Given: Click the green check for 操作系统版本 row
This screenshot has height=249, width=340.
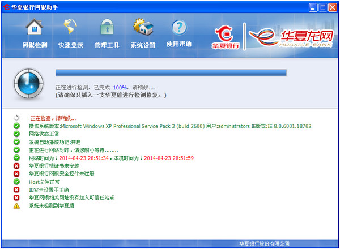Looking at the screenshot, I should pos(16,126).
